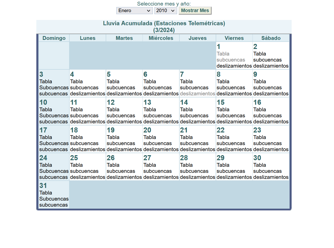Open Tabla link for day 19
Viewport: 334px width, 248px height.
[113, 137]
